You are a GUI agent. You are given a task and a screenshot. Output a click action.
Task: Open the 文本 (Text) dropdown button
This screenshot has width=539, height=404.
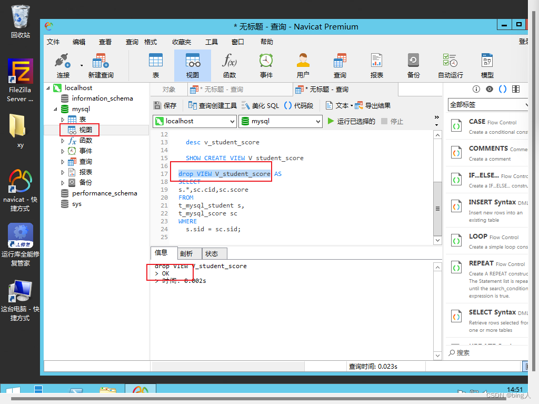point(339,105)
